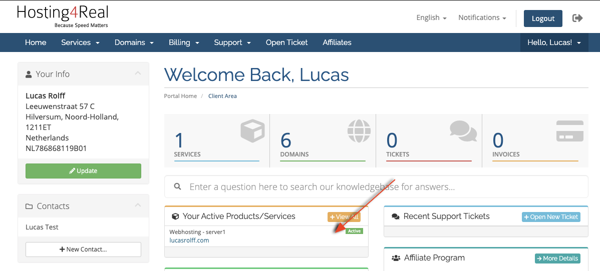Click the Invoices credit card icon tile
Image resolution: width=600 pixels, height=271 pixels.
coord(535,140)
